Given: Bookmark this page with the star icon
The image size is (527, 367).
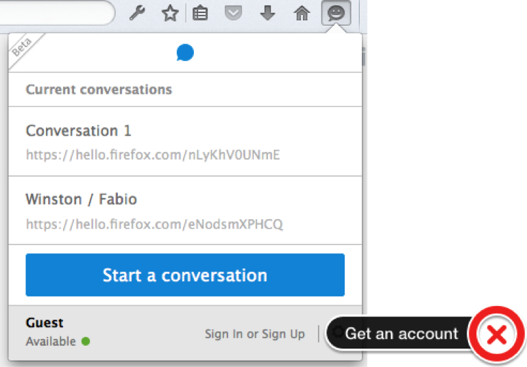Looking at the screenshot, I should coord(170,14).
